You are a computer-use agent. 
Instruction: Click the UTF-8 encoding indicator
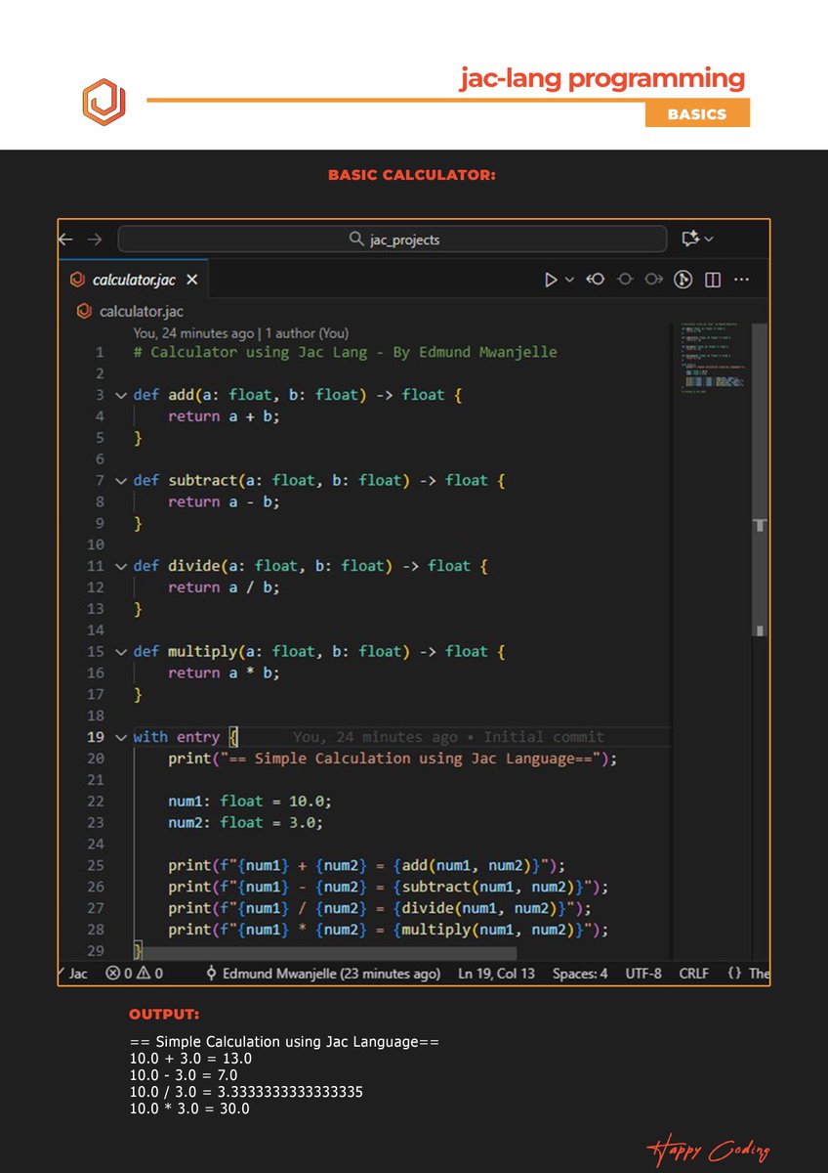(643, 974)
